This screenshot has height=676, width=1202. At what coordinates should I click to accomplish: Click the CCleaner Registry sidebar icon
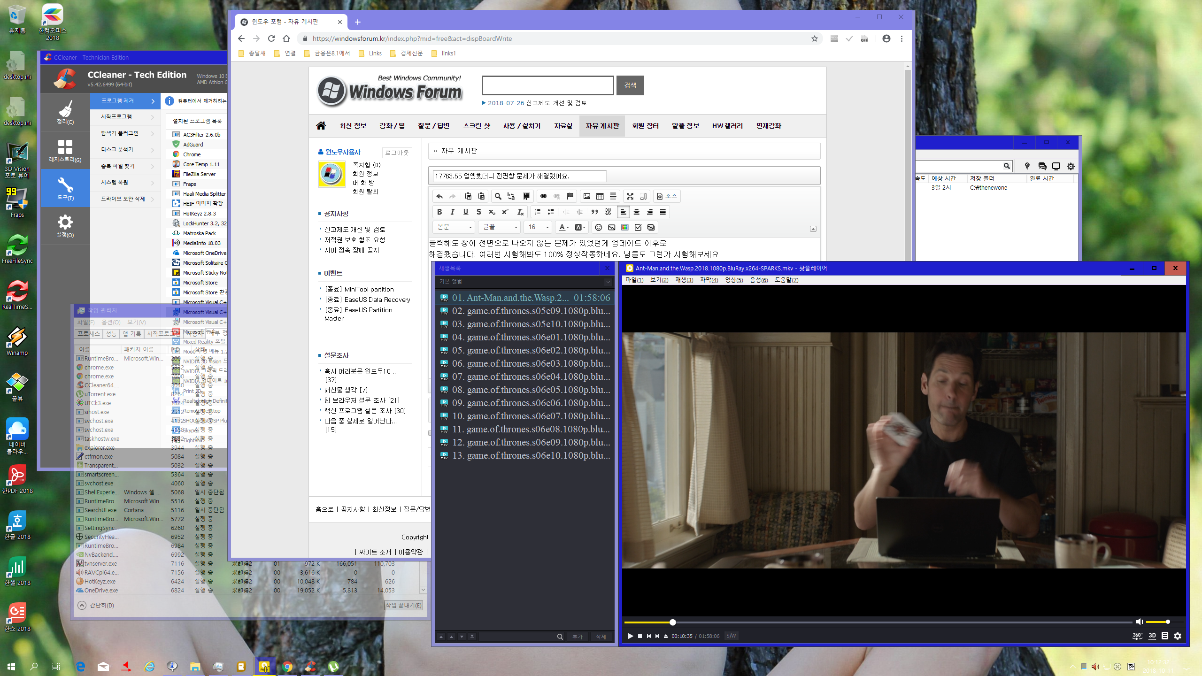click(x=65, y=151)
